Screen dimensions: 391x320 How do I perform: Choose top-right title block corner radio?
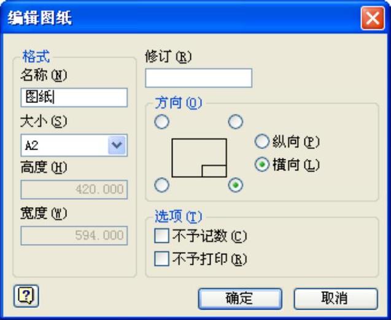coord(235,122)
